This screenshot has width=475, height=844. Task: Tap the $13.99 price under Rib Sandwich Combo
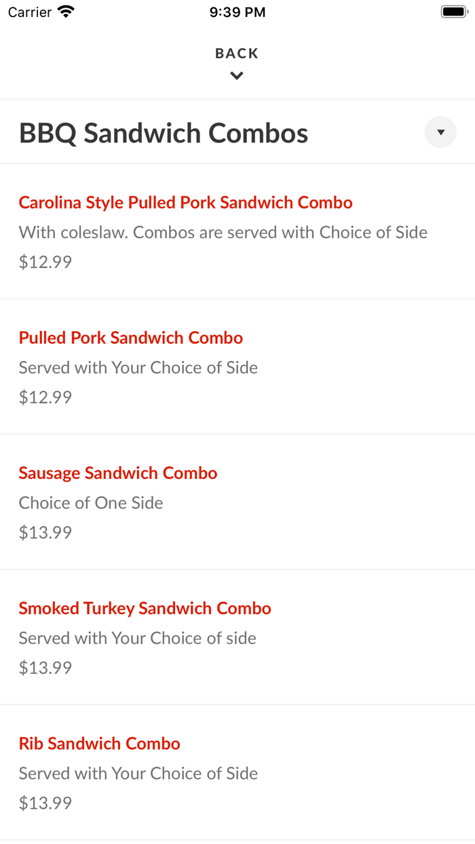(45, 803)
